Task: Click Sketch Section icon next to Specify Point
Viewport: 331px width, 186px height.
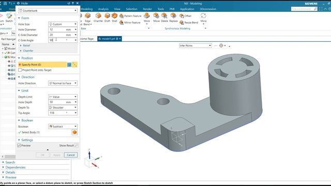Action: click(69, 65)
